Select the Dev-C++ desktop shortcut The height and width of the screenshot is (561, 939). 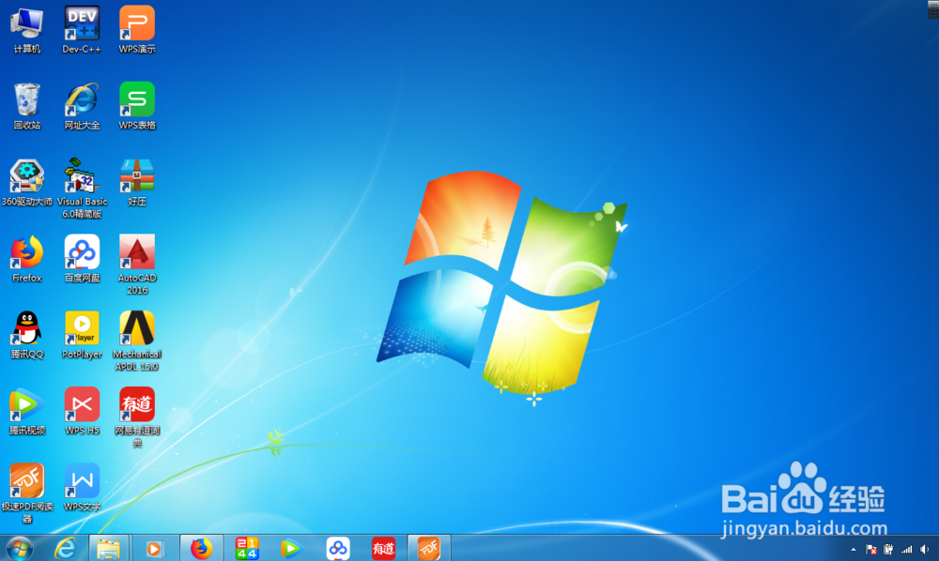tap(82, 30)
